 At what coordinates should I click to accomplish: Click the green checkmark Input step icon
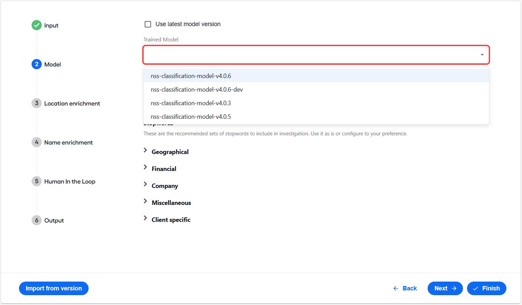tap(37, 25)
